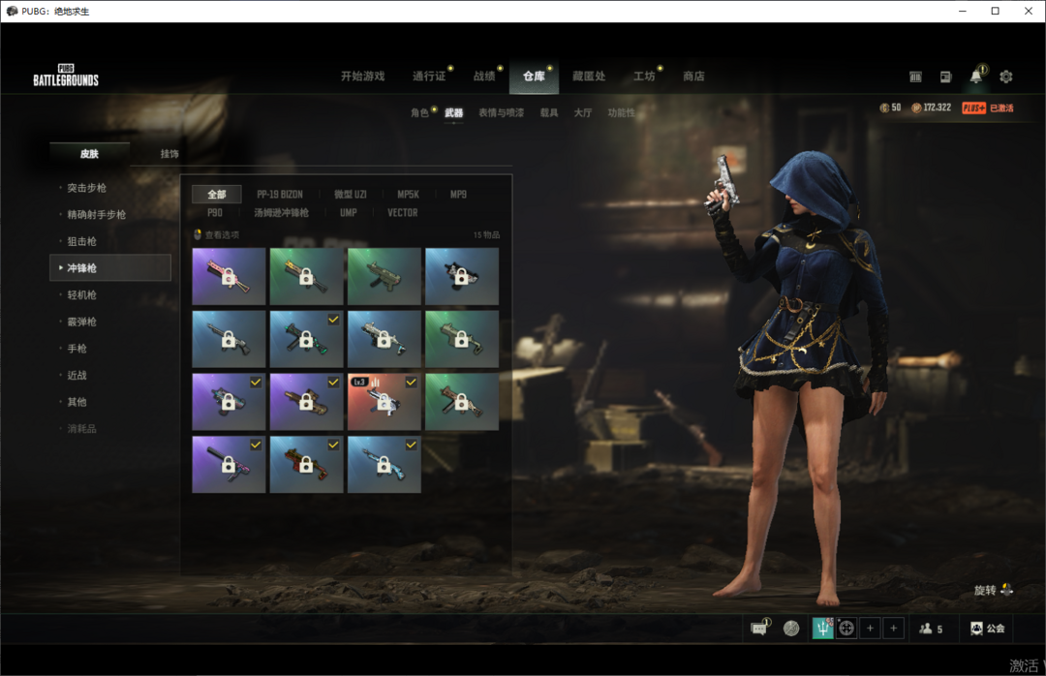This screenshot has height=676, width=1046.
Task: Filter skins by MP5K
Action: click(x=409, y=195)
